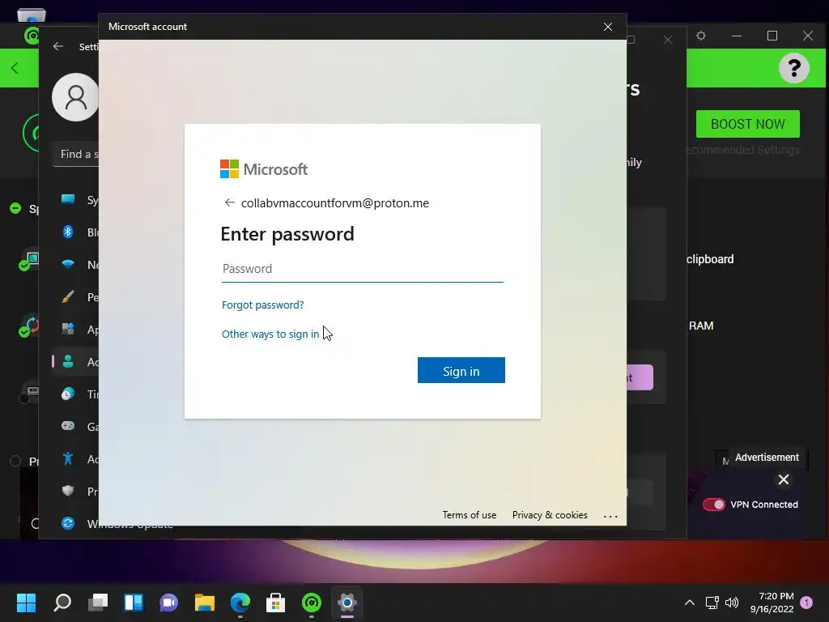
Task: Open the help question mark icon
Action: [793, 68]
